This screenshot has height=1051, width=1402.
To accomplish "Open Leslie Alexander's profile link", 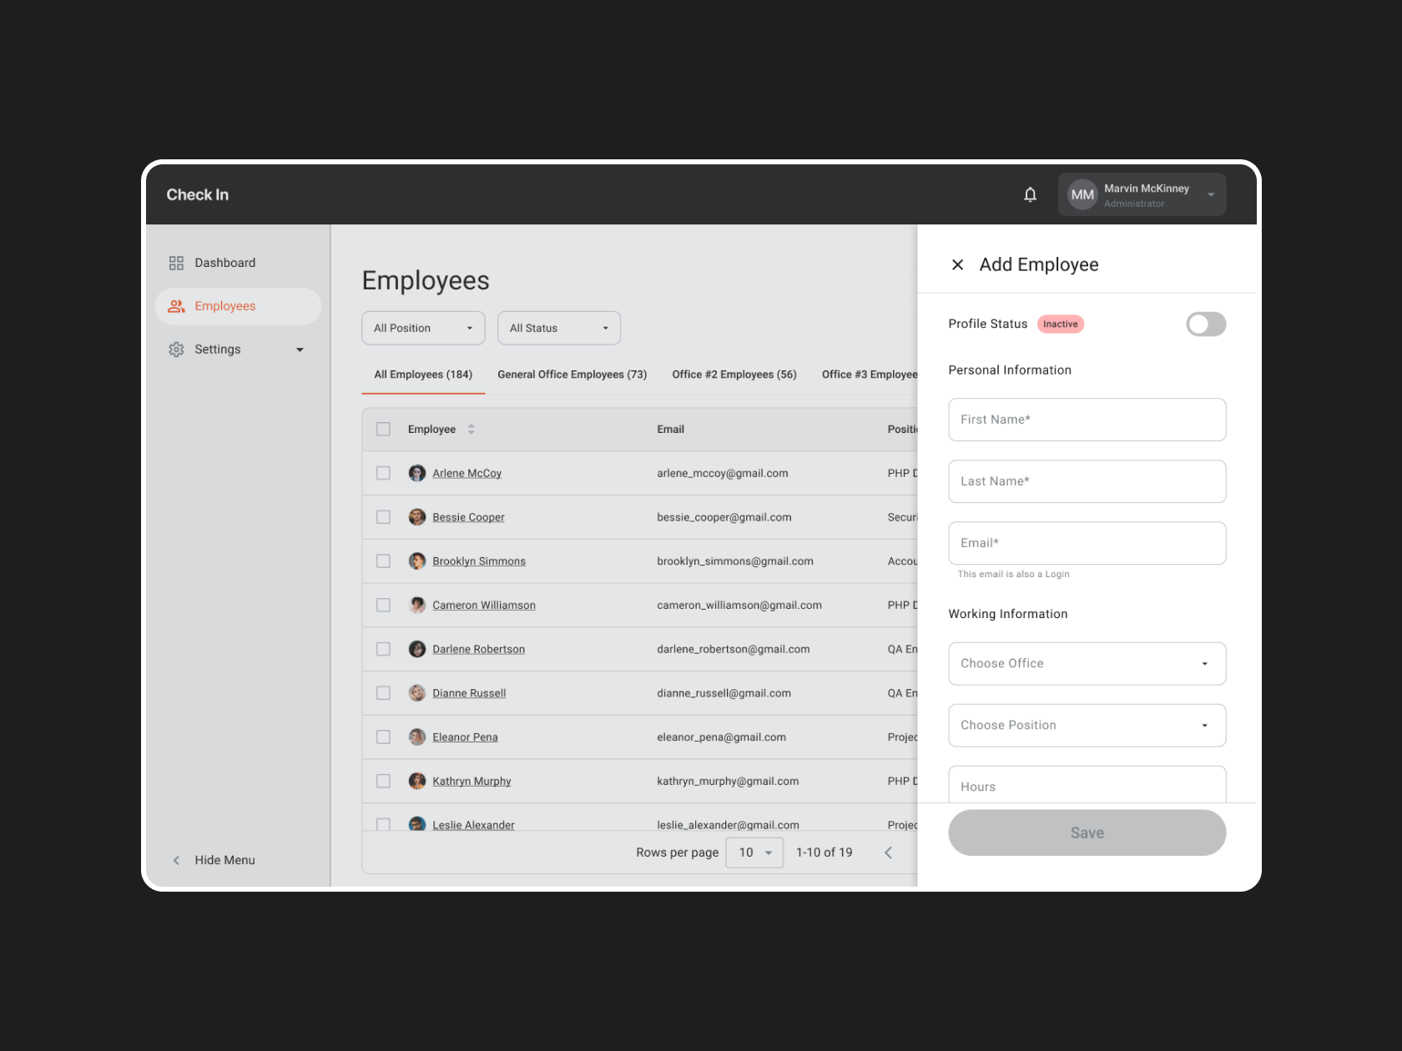I will tap(473, 824).
